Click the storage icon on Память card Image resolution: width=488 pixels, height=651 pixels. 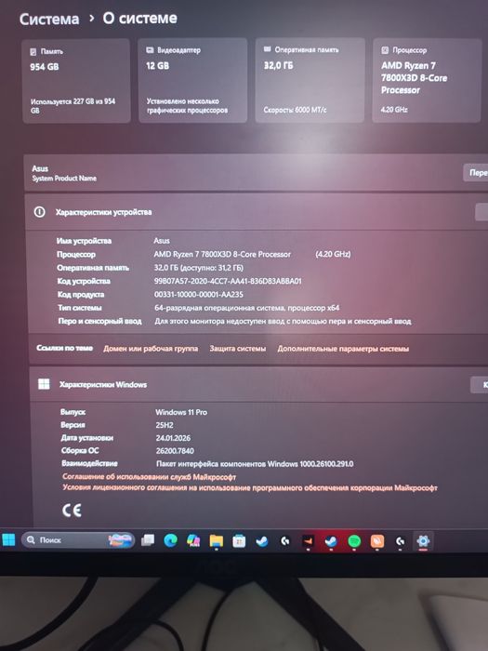tap(33, 51)
